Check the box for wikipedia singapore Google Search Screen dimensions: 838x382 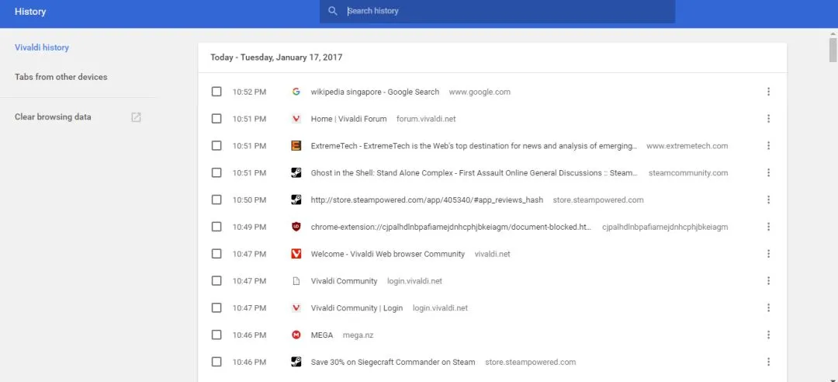[216, 92]
